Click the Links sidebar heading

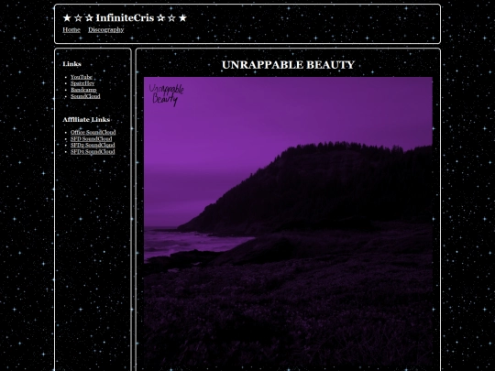coord(72,64)
